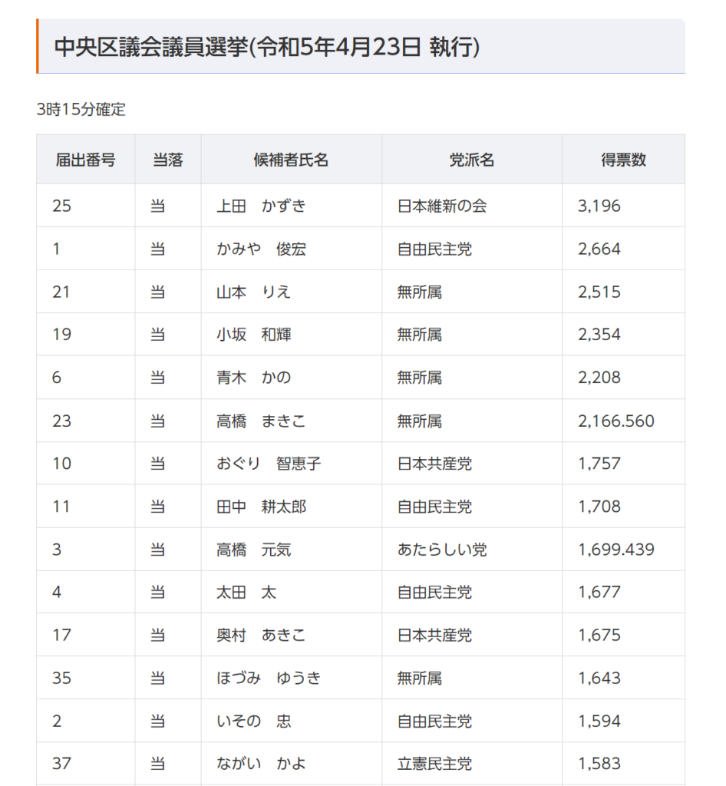Select candidate name ほづみ ゆうき
726x786 pixels.
pos(269,679)
